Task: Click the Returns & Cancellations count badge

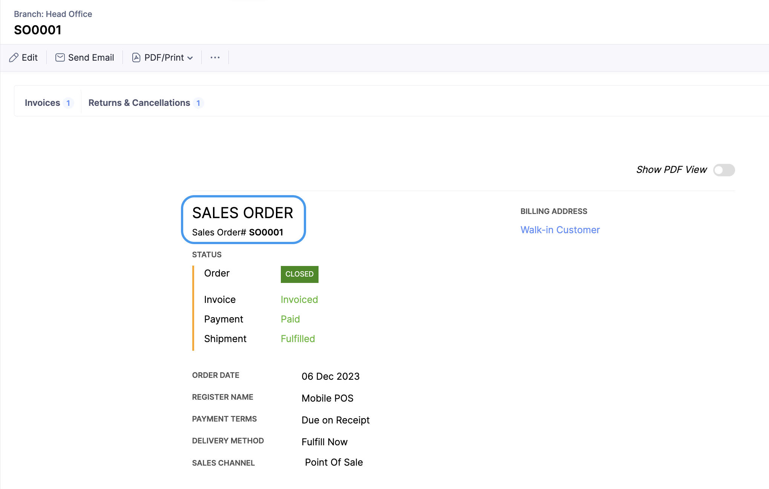Action: point(198,103)
